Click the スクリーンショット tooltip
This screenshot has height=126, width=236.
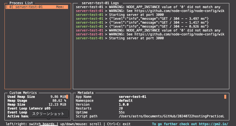click(x=48, y=114)
